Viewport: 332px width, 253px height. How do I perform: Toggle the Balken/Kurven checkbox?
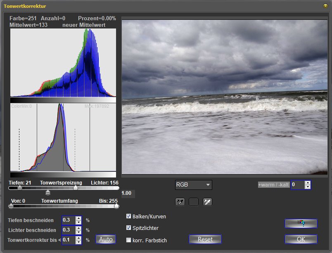pyautogui.click(x=129, y=216)
